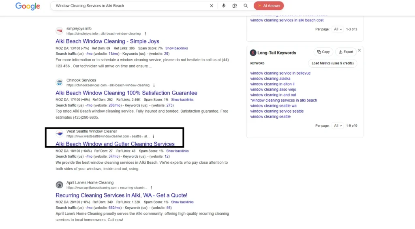This screenshot has height=229, width=415.
Task: Click keyword window cleaning service in bellevue
Action: pyautogui.click(x=280, y=73)
